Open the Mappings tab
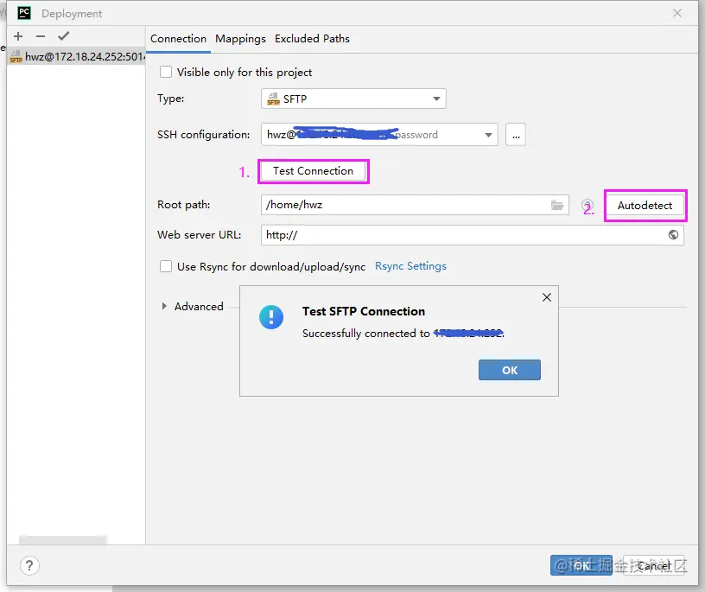 [240, 39]
